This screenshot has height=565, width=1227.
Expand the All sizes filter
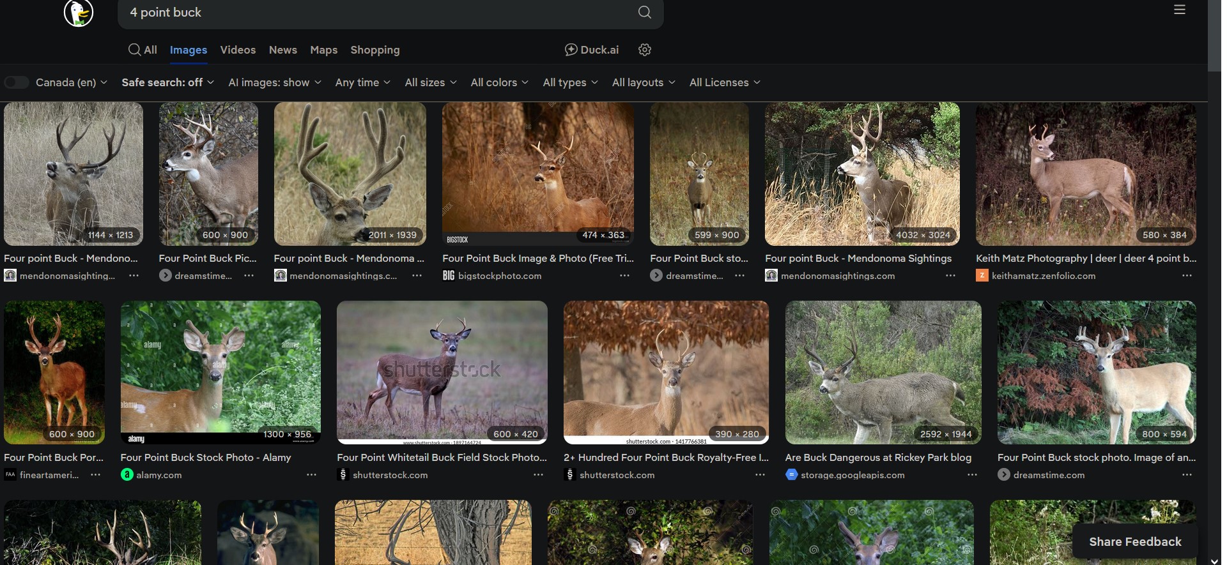431,82
